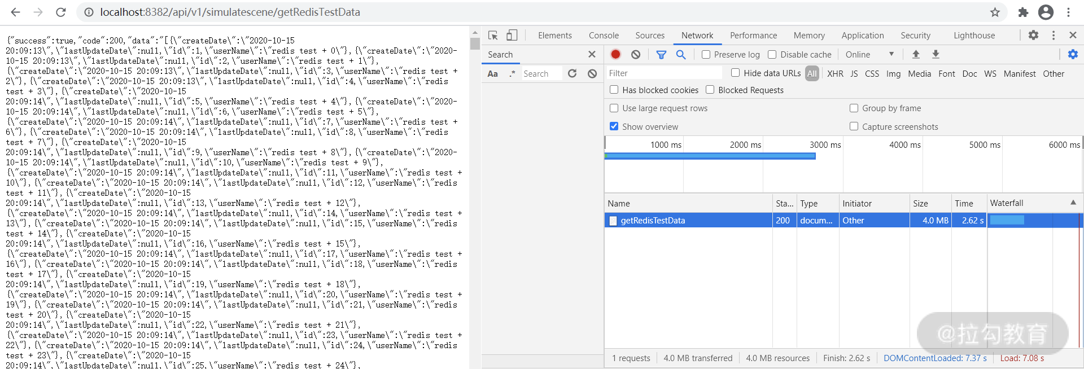1084x369 pixels.
Task: Open the Application tab
Action: pyautogui.click(x=862, y=35)
